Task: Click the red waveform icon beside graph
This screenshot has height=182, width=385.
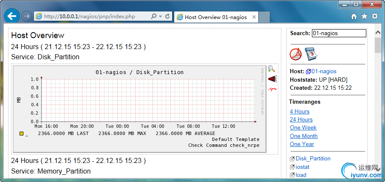Action: coord(272,89)
